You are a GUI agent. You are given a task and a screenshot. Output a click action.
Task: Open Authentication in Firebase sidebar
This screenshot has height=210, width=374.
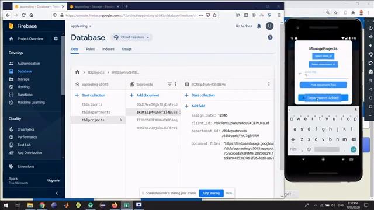coord(29,64)
